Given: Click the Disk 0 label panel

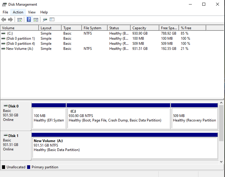Looking at the screenshot, I should click(x=16, y=116).
